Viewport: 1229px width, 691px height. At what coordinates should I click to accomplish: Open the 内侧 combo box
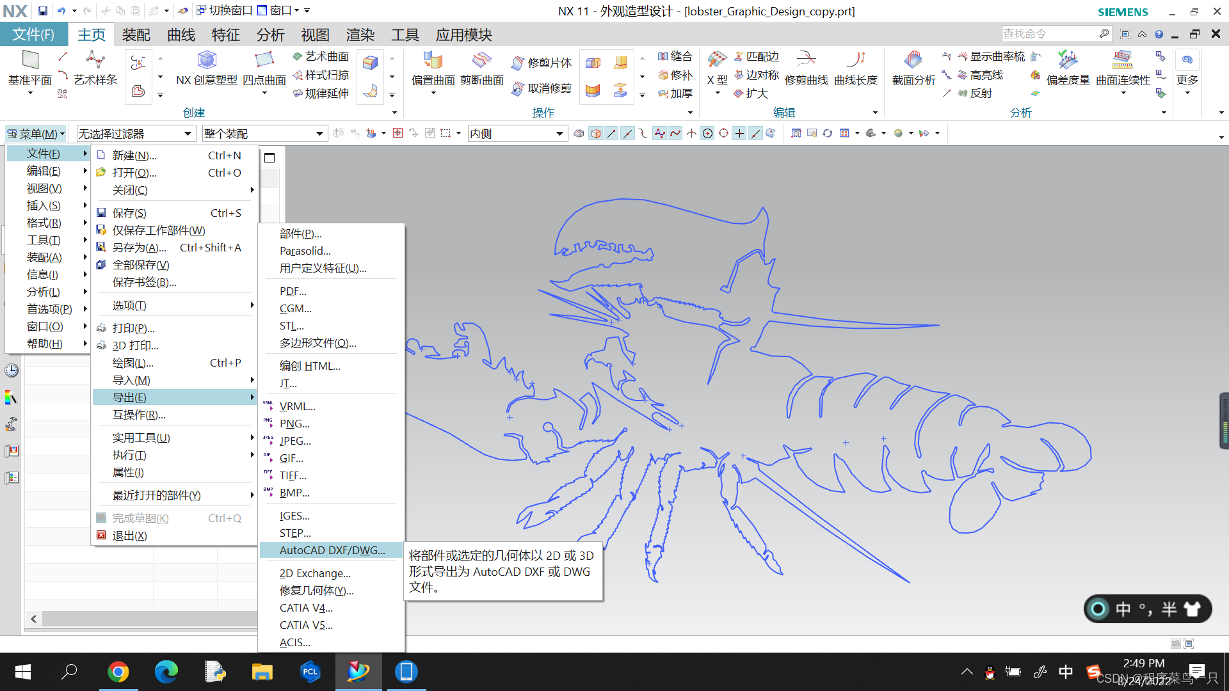559,134
